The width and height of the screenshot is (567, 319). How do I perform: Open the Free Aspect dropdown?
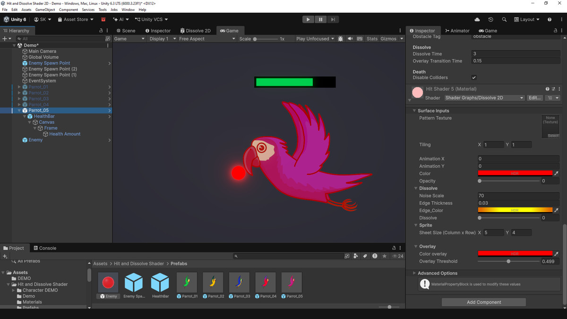click(x=206, y=39)
